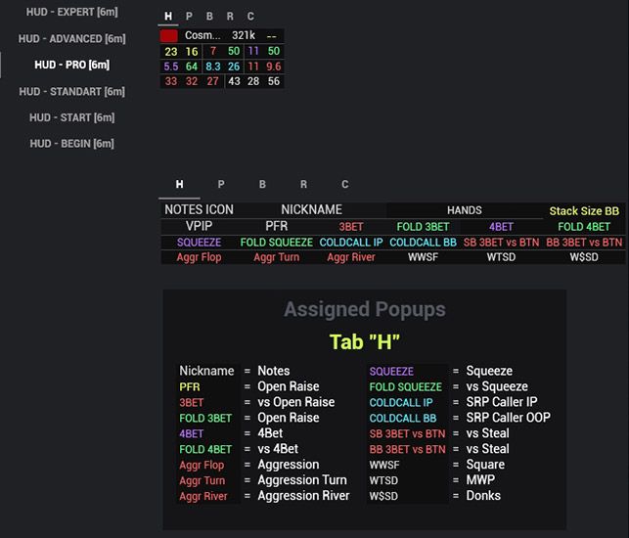Click 3BET value 7 in HUD preview

tap(213, 51)
